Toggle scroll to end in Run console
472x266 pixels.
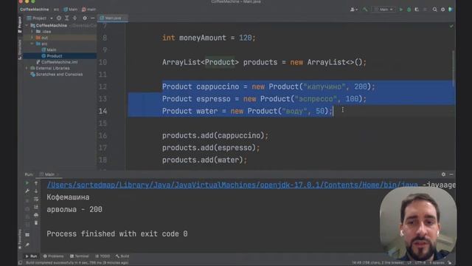[x=36, y=207]
